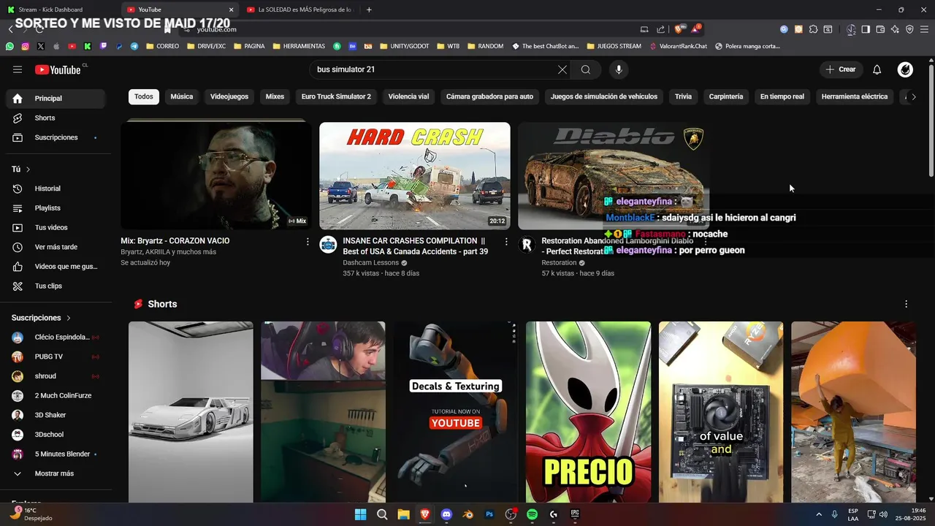This screenshot has height=526, width=935.
Task: Click the Crear button
Action: [x=841, y=69]
